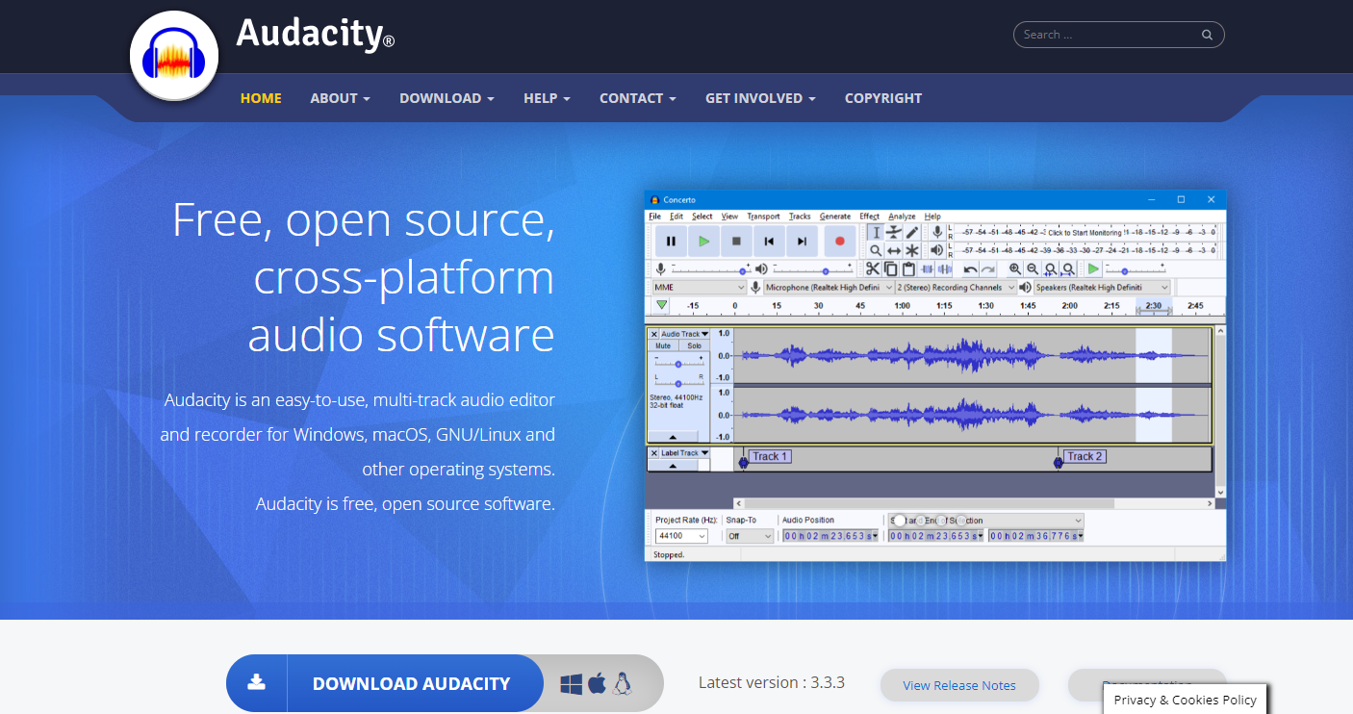
Task: Open the Analyze menu
Action: 902,217
